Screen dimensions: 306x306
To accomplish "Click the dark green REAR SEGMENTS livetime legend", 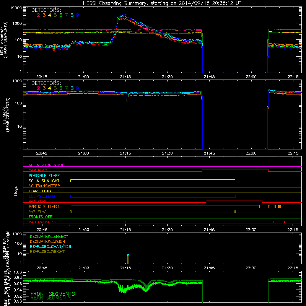I will pos(51,298).
